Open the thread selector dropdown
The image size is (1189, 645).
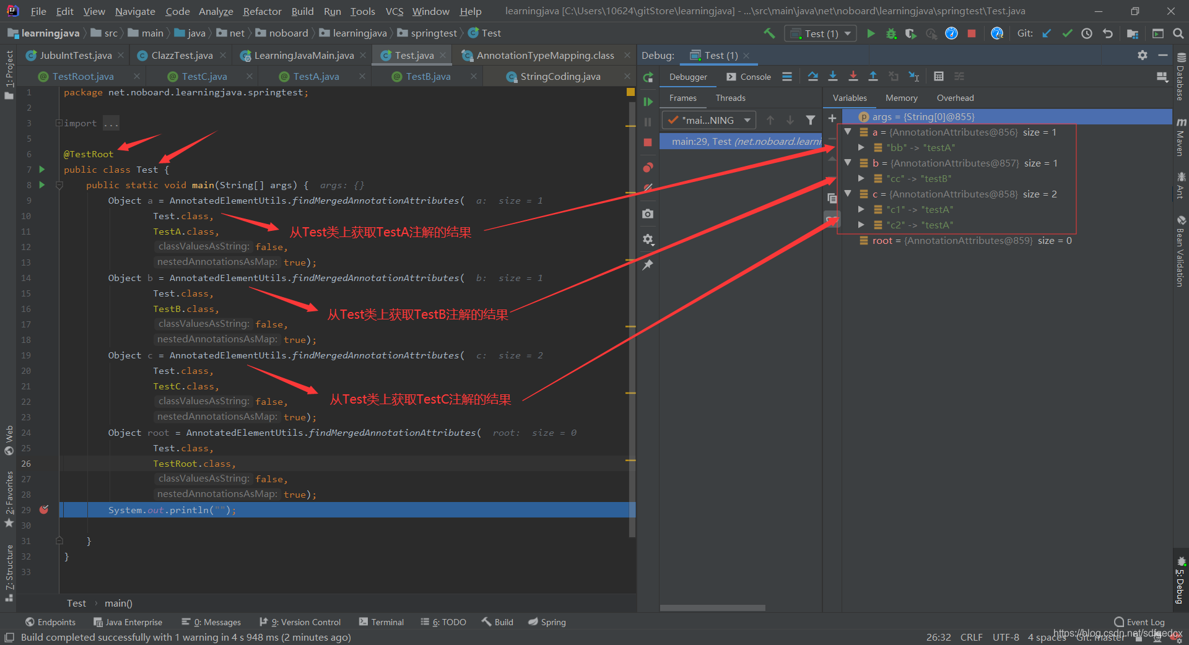(709, 120)
